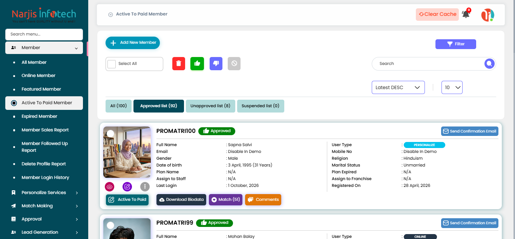
Task: Select PROMATRI100 member photo checkbox
Action: [110, 134]
